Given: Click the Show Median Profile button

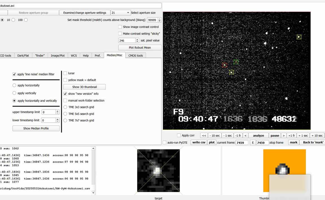Looking at the screenshot, I should 36,129.
